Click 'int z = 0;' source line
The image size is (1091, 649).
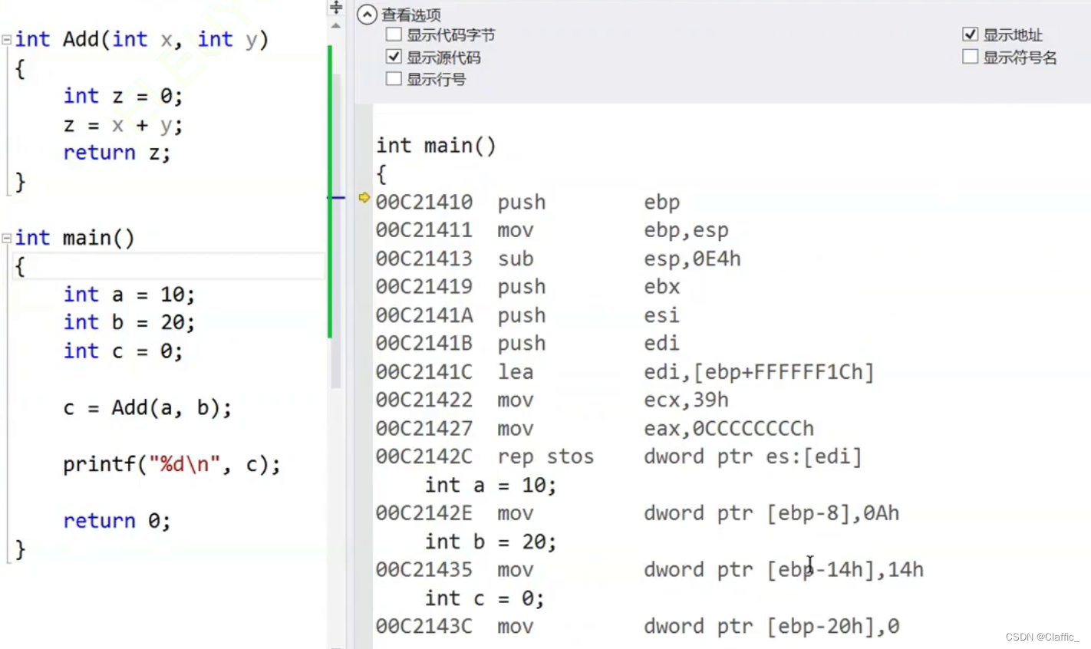pyautogui.click(x=123, y=97)
